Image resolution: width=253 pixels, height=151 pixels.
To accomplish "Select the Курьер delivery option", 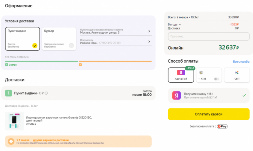I will pyautogui.click(x=59, y=39).
